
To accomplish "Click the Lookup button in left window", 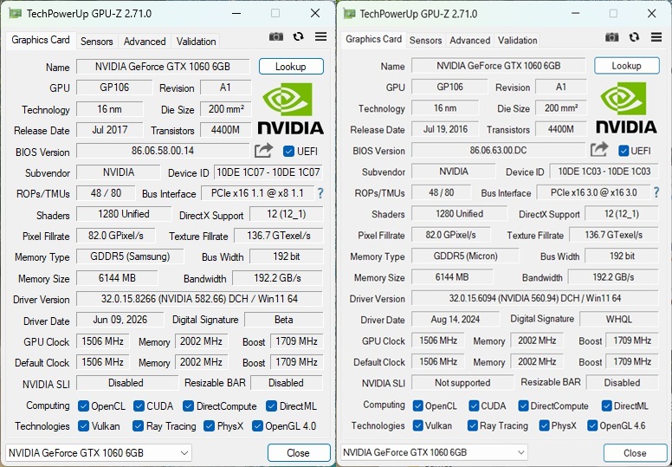I will click(x=291, y=67).
